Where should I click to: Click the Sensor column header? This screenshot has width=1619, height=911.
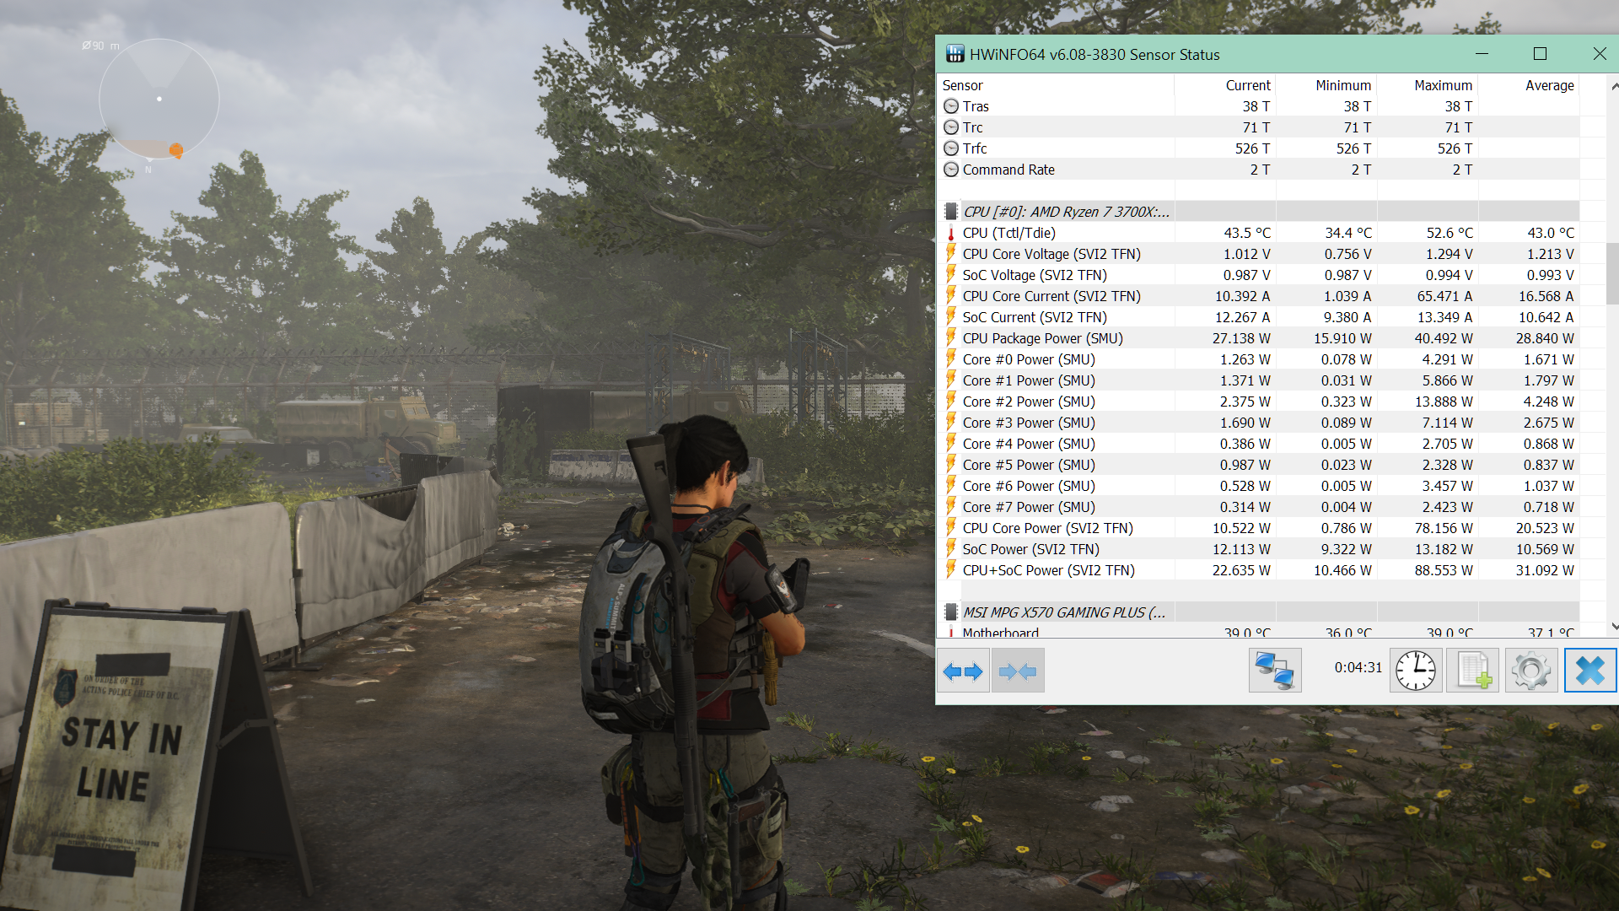(x=962, y=85)
